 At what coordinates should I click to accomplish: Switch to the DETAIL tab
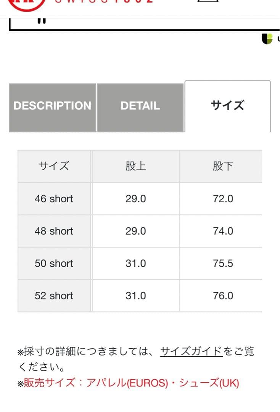pyautogui.click(x=140, y=106)
